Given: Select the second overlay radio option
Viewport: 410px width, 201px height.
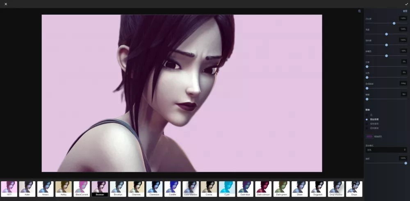Looking at the screenshot, I should tap(367, 119).
